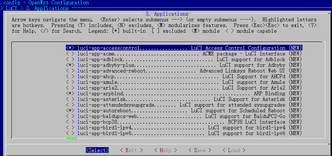Click 'LuCI support for Scheduled Reboot' description
The width and height of the screenshot is (332, 156).
click(x=238, y=111)
